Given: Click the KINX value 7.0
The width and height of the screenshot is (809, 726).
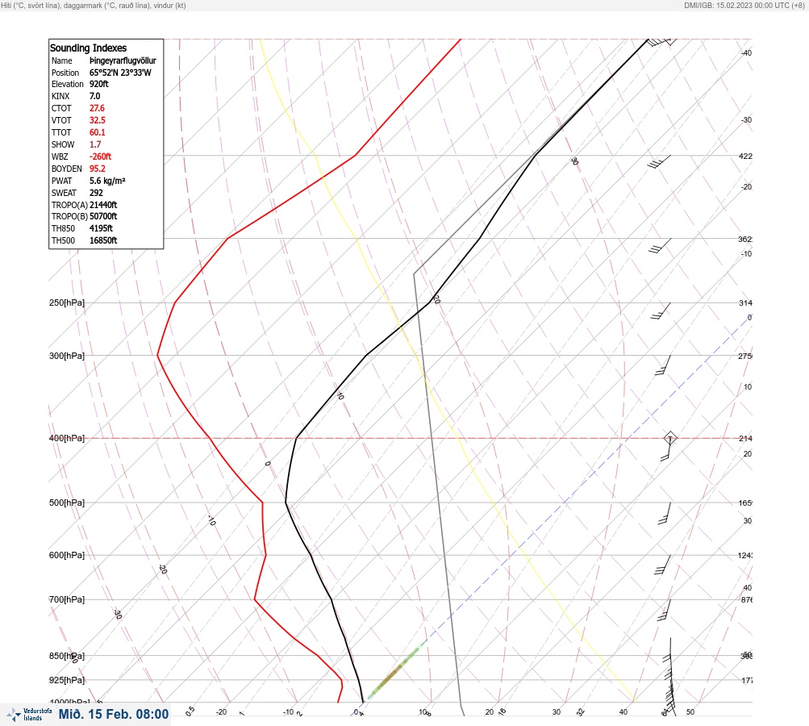Looking at the screenshot, I should (x=95, y=97).
